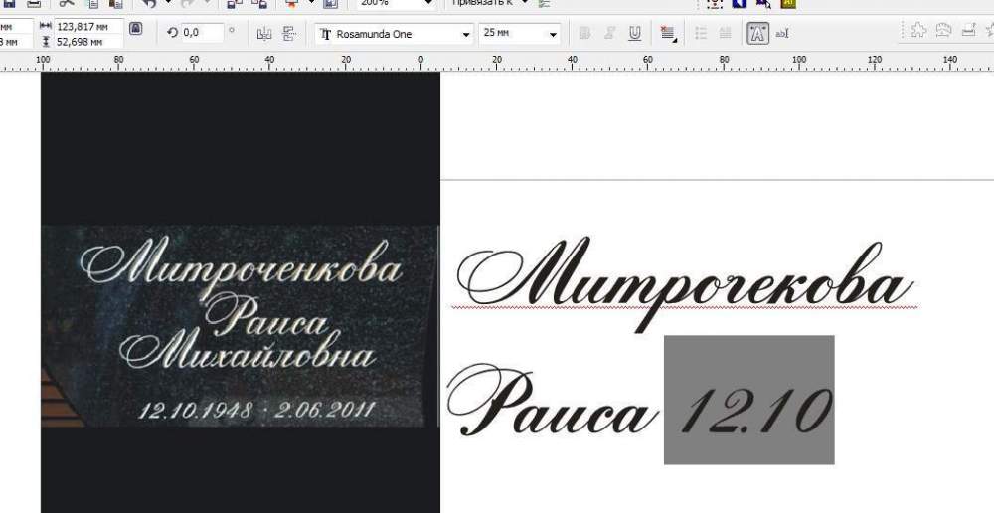Click the object width field 123,817 мм
The height and width of the screenshot is (513, 994).
click(x=88, y=27)
